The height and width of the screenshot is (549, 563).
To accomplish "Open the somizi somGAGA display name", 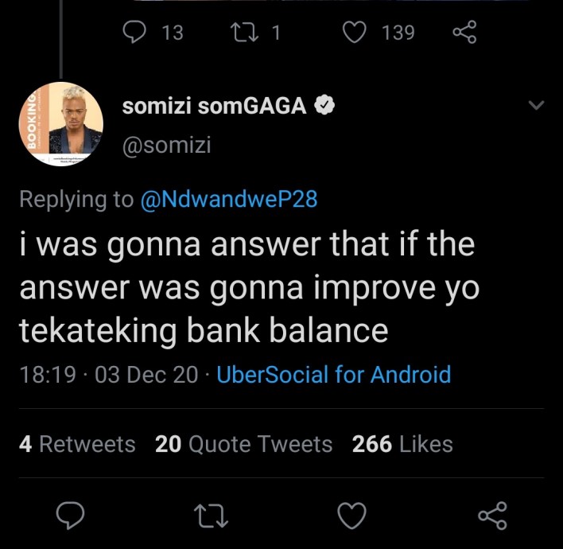I will (x=215, y=107).
